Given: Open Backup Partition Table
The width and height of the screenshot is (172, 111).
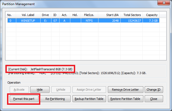Looking at the screenshot, I should pyautogui.click(x=89, y=99).
